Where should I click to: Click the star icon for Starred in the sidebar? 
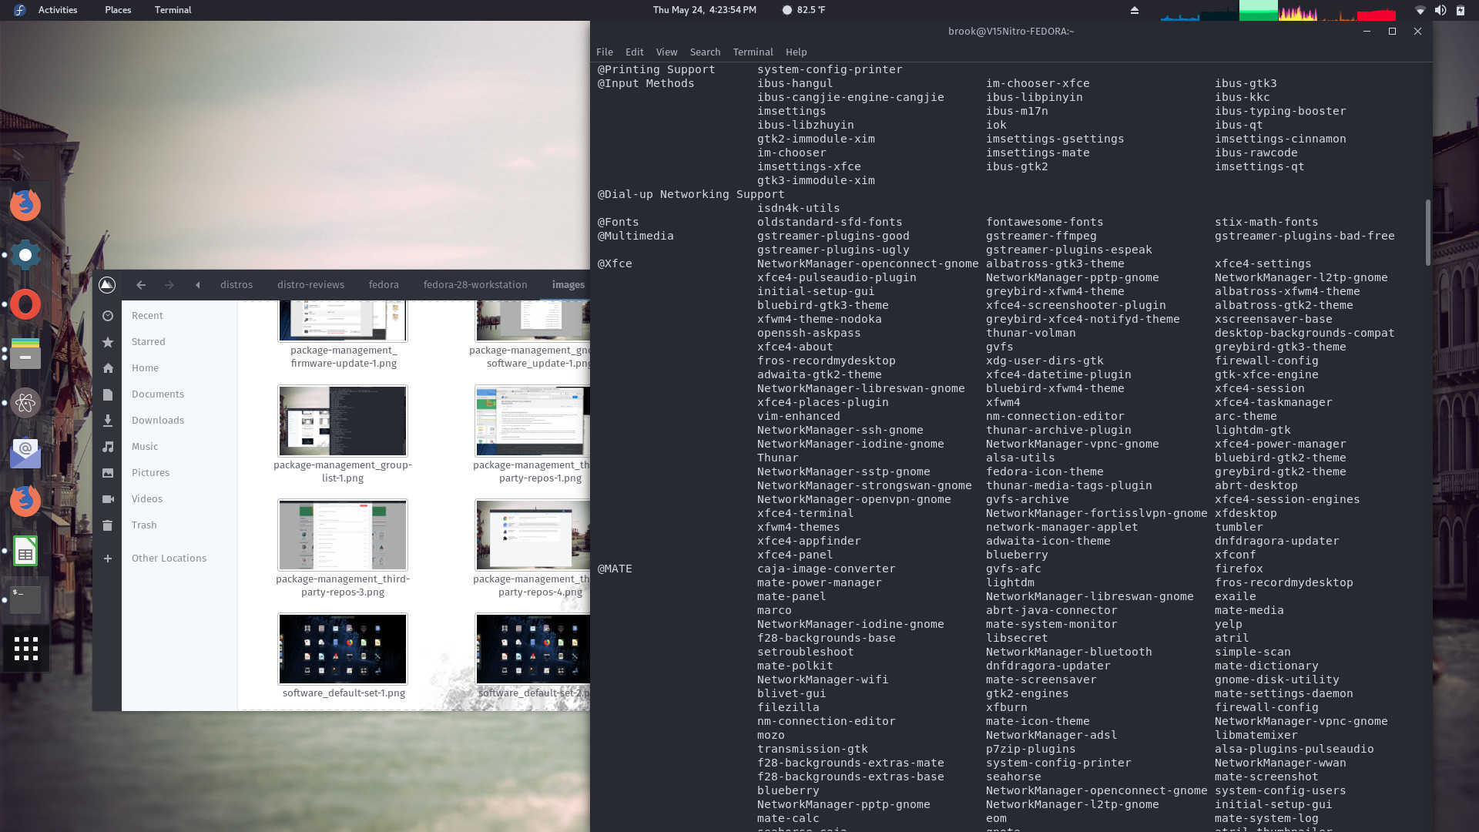[x=108, y=342]
